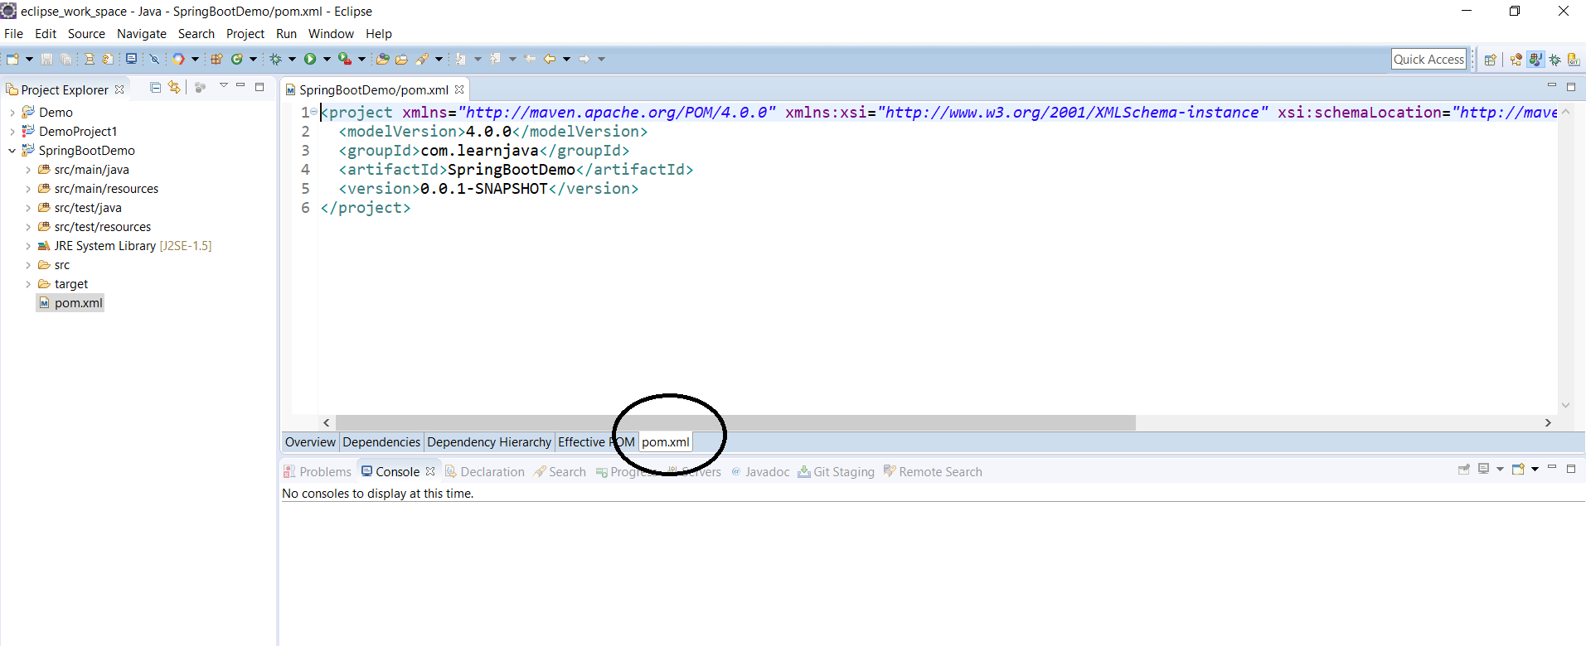Toggle Link with Editor in Project Explorer

click(174, 87)
